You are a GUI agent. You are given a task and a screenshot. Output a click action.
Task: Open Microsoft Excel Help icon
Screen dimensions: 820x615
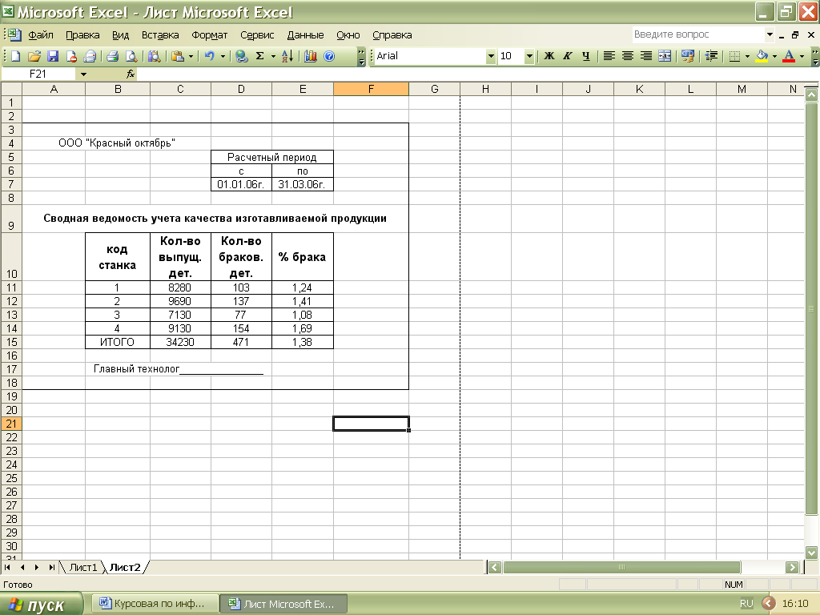pyautogui.click(x=328, y=56)
